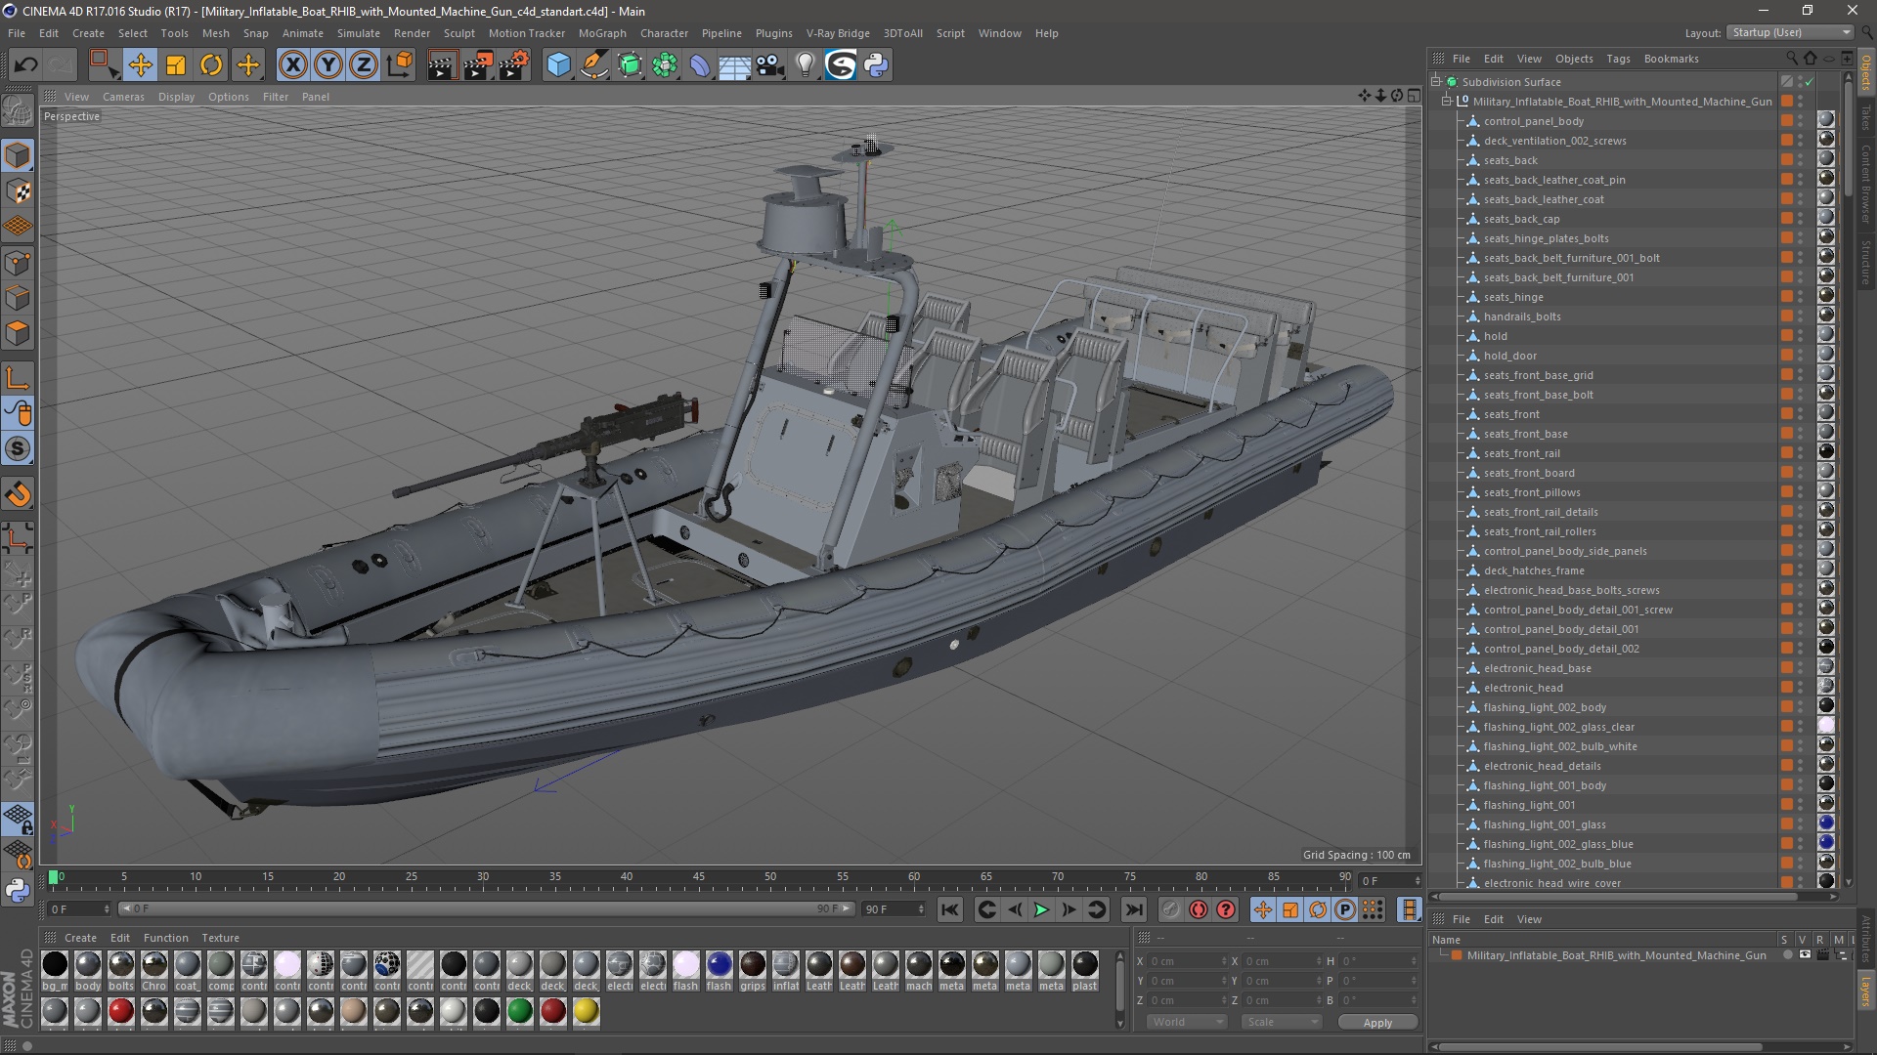This screenshot has width=1877, height=1055.
Task: Toggle Y axis lock
Action: [328, 65]
